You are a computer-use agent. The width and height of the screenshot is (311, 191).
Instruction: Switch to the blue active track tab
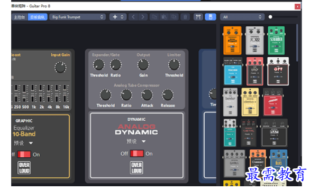[38, 17]
